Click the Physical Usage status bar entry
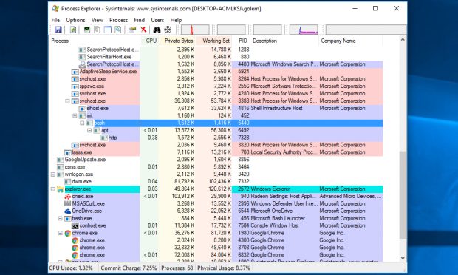 (x=224, y=268)
